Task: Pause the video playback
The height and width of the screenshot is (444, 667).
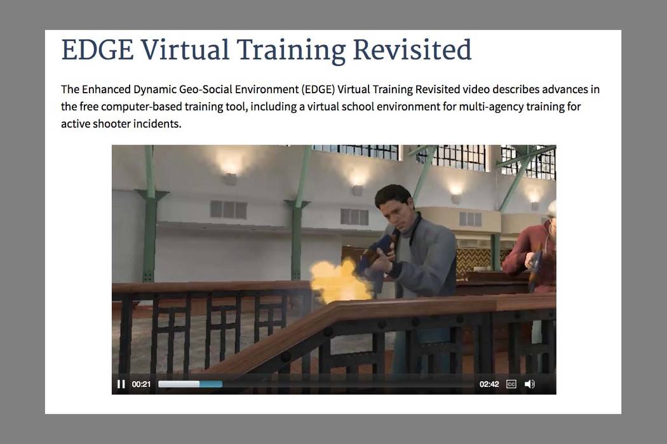Action: click(x=121, y=384)
